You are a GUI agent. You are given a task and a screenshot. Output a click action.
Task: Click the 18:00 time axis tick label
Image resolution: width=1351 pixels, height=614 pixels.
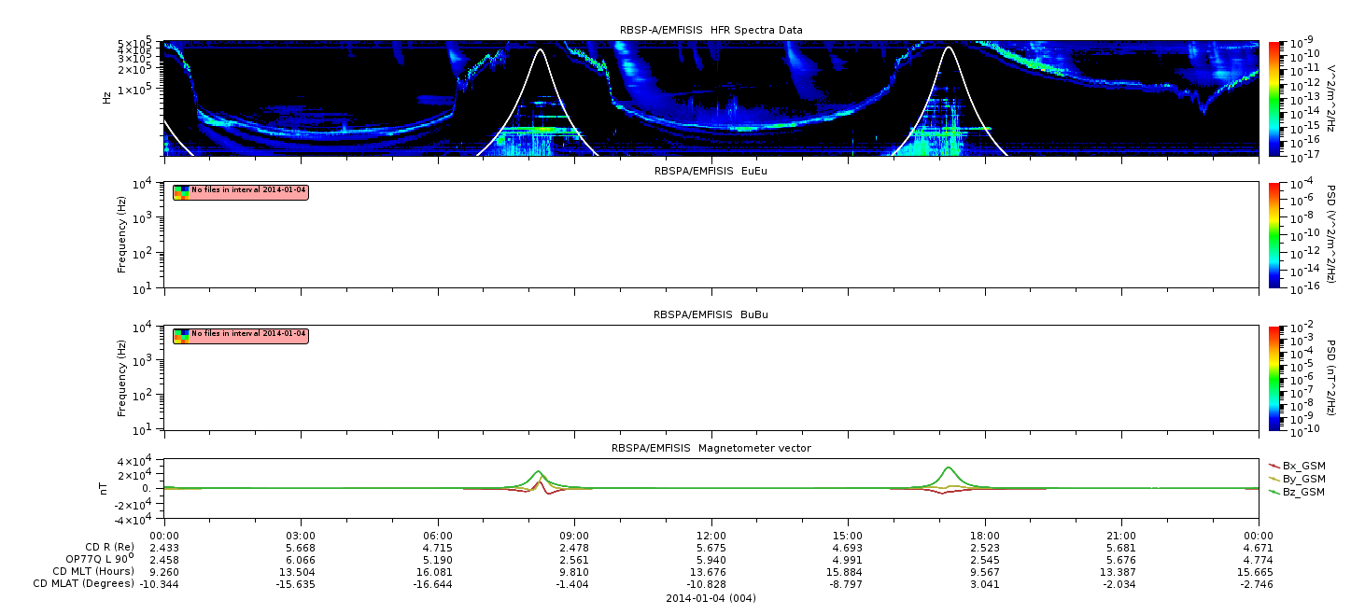[x=984, y=535]
